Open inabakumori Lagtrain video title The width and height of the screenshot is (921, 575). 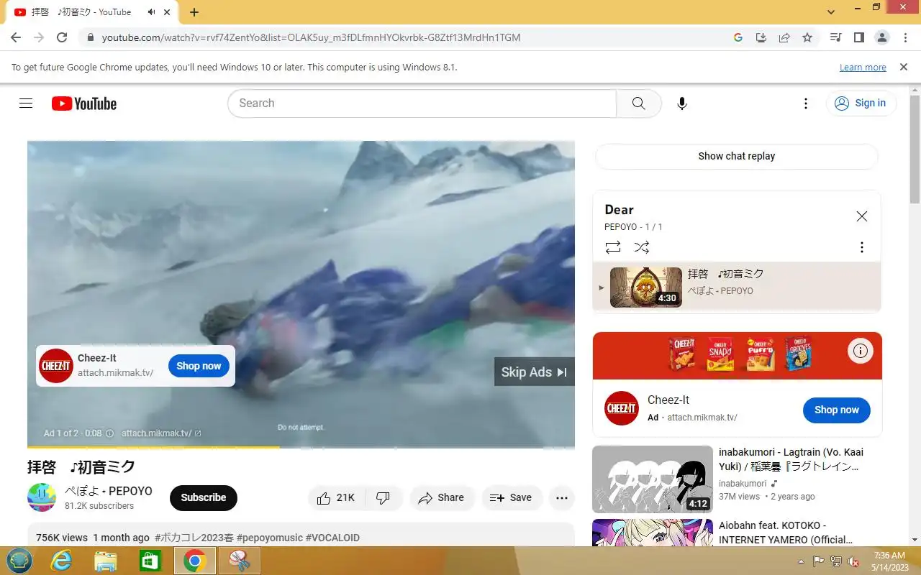[791, 459]
